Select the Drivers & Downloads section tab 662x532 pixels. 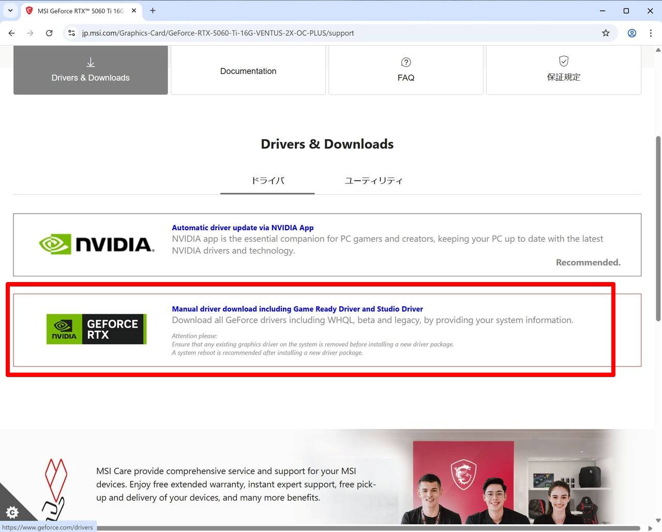91,70
